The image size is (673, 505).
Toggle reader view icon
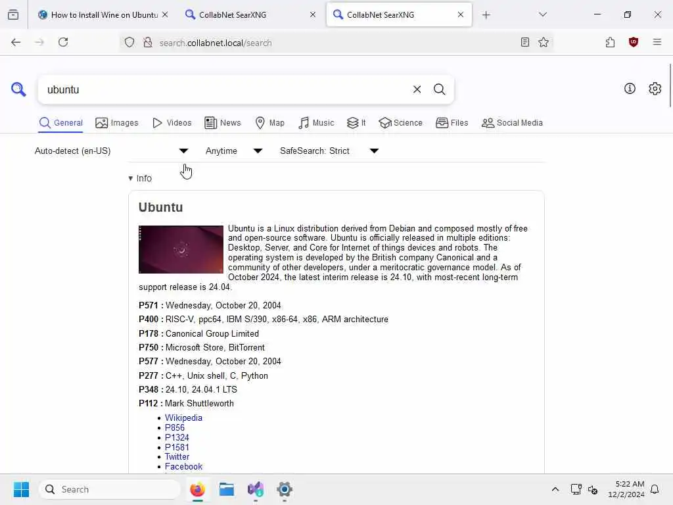click(524, 42)
